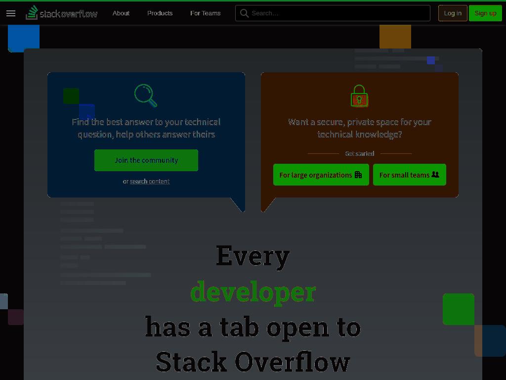The height and width of the screenshot is (380, 506).
Task: Click the Join the community button
Action: point(146,160)
